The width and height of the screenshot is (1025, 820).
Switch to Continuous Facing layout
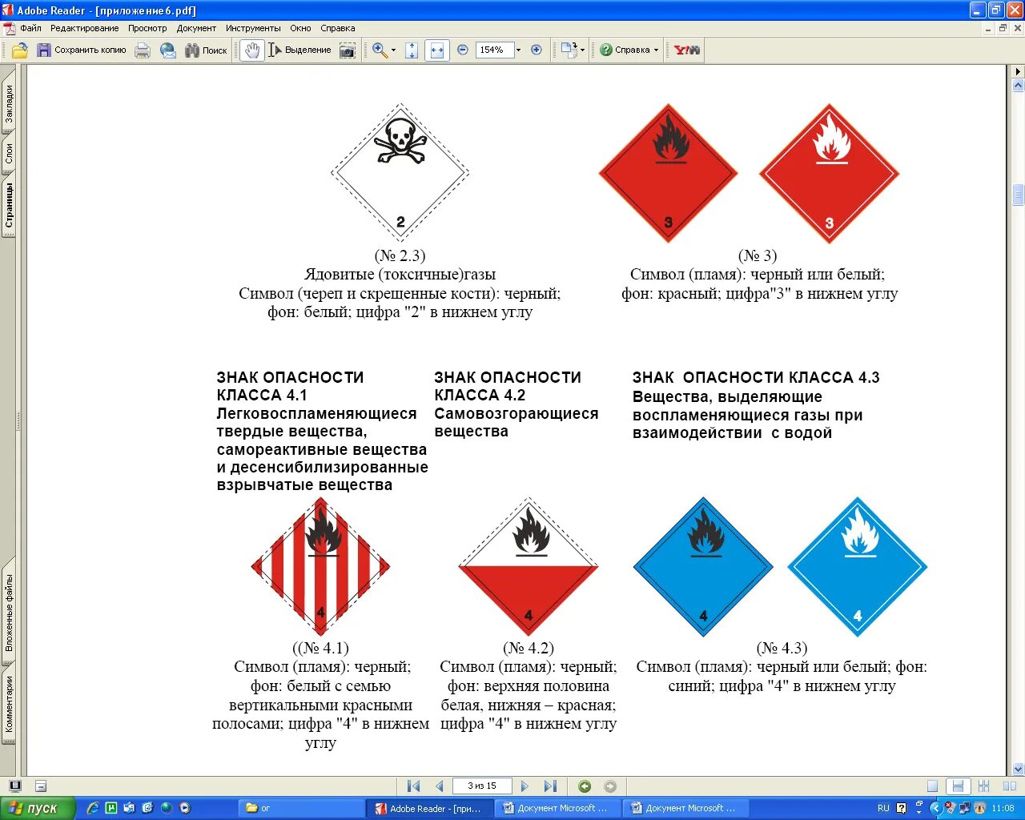click(983, 786)
